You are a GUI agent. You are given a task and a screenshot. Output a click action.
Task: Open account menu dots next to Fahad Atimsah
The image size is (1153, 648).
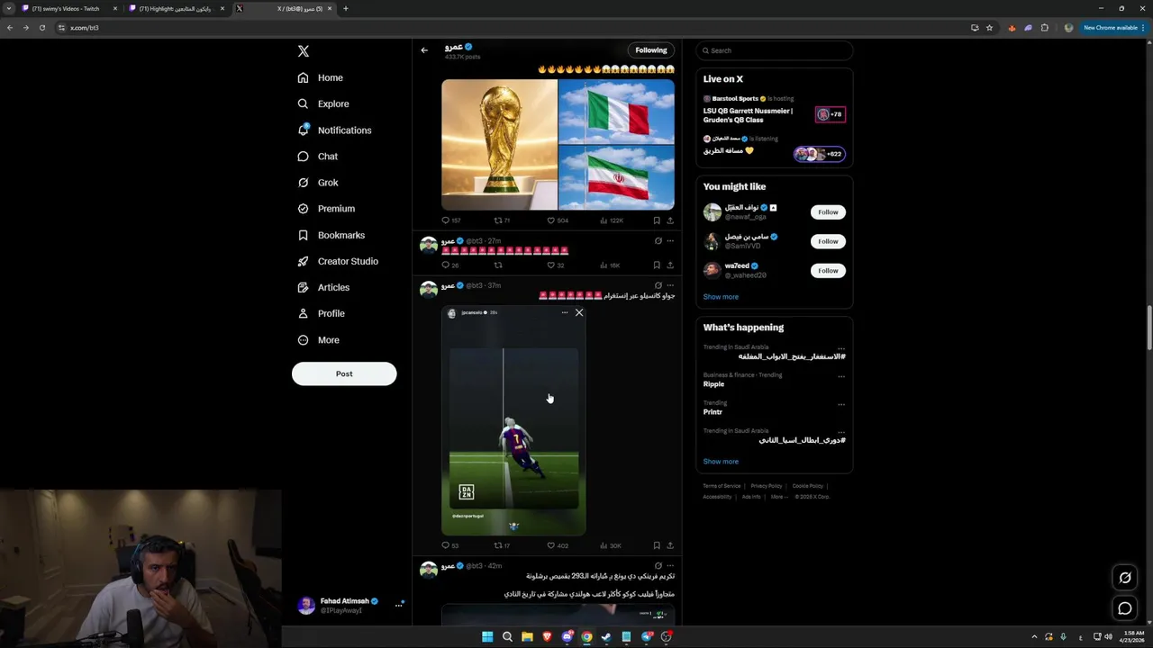click(x=398, y=606)
